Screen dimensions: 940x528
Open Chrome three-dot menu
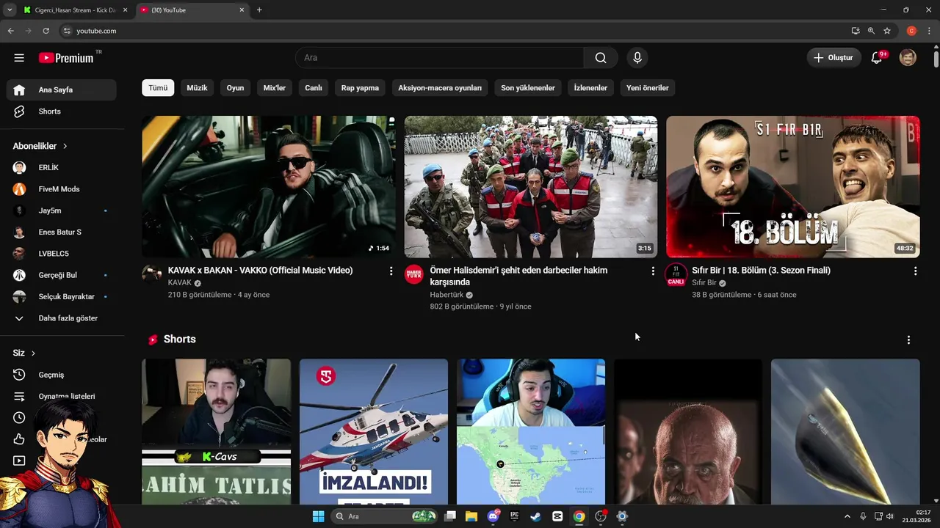click(930, 31)
